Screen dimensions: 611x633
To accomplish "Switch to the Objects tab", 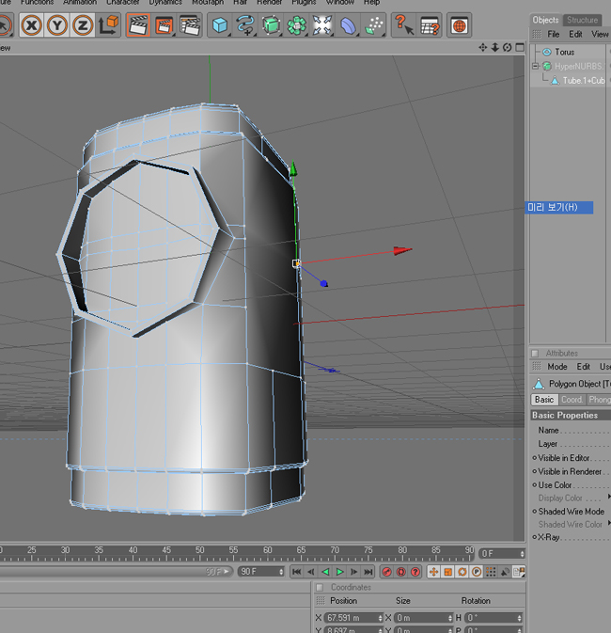I will click(545, 20).
